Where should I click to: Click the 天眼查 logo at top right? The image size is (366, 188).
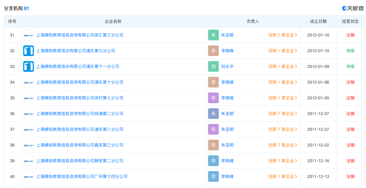coord(353,8)
